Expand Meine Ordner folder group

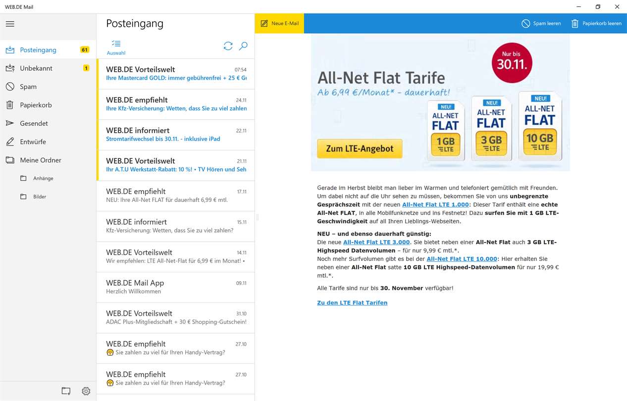tap(41, 160)
